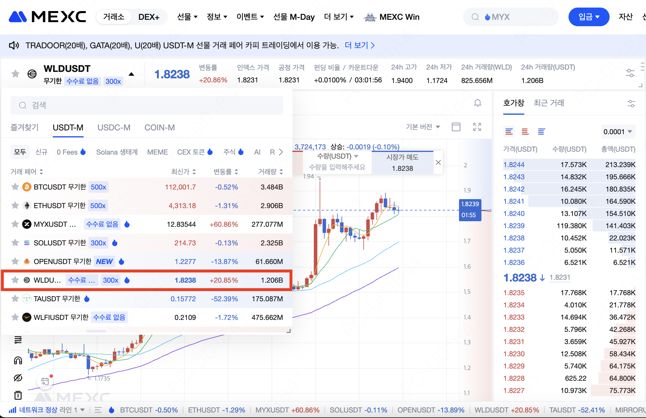The width and height of the screenshot is (646, 418).
Task: Open the 더 보기 announcement link
Action: [x=359, y=45]
